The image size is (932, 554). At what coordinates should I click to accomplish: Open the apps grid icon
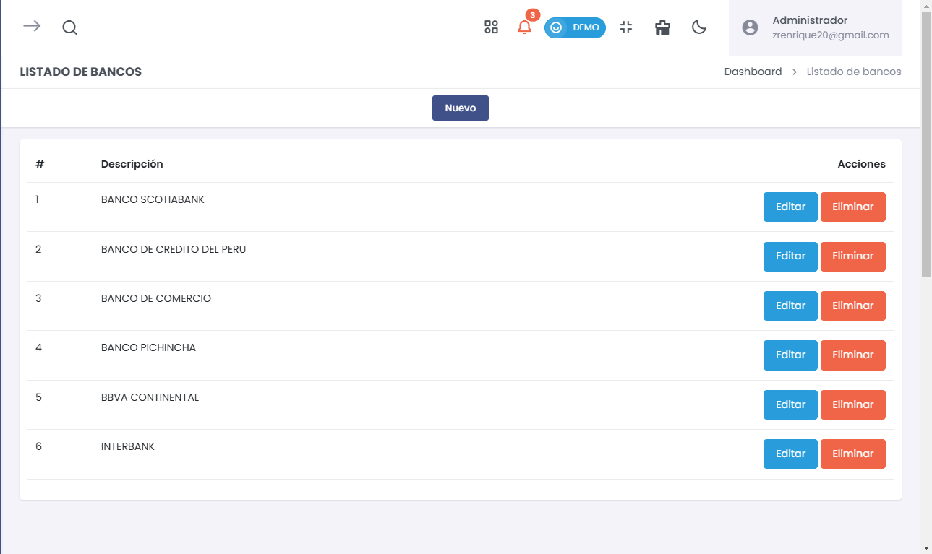coord(491,27)
